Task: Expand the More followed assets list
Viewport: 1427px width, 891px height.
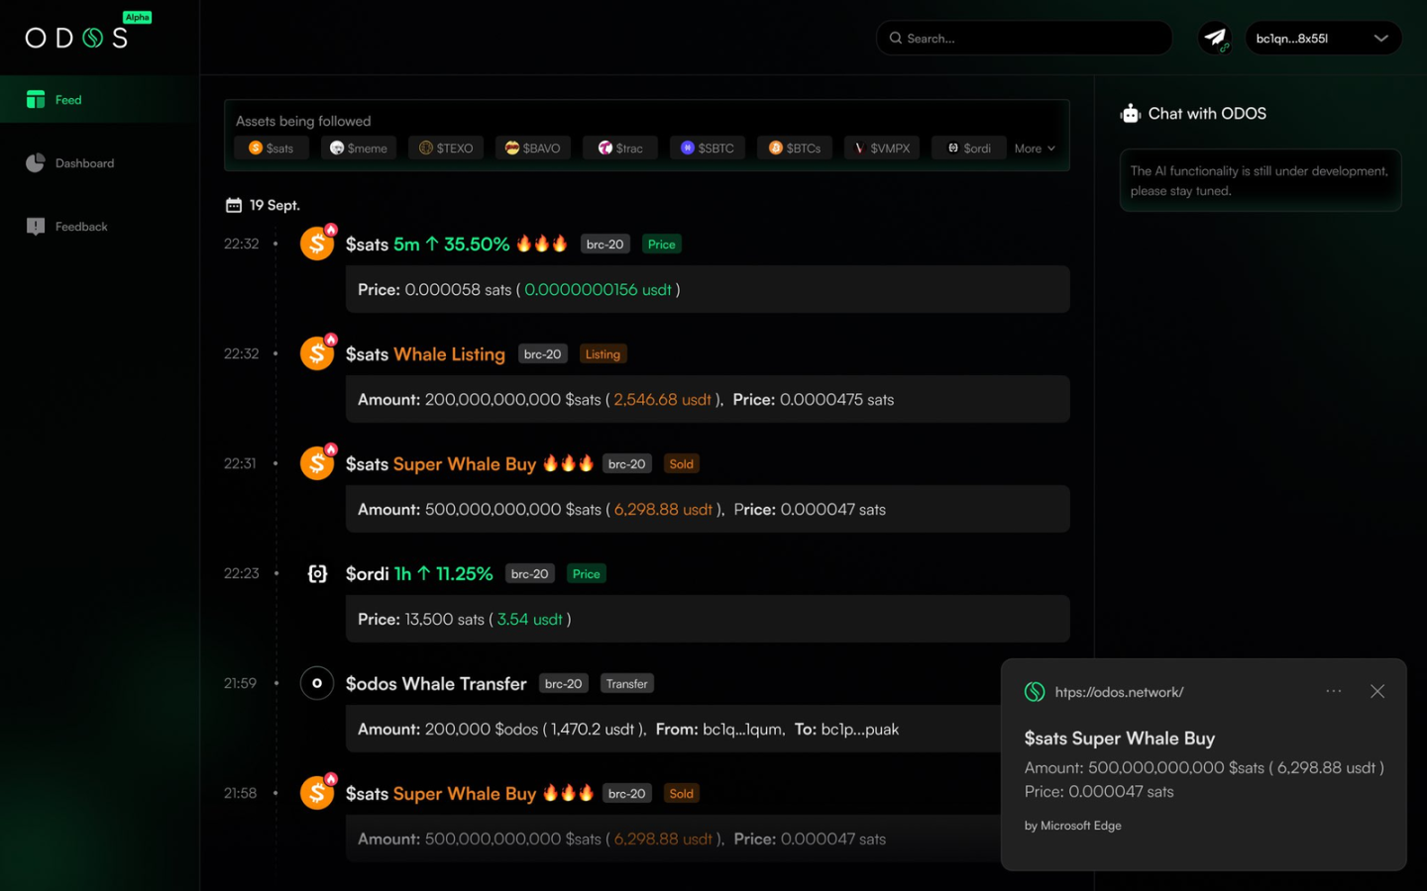Action: [x=1035, y=148]
